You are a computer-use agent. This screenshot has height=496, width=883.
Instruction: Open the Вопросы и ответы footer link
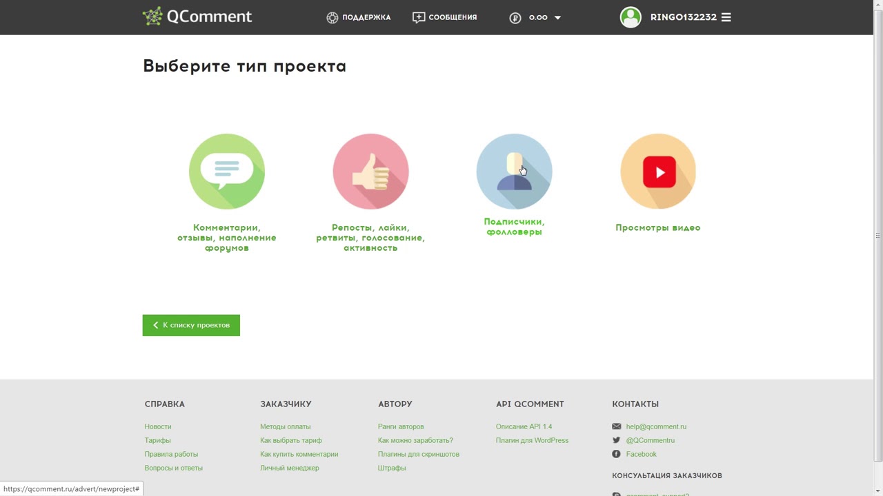click(173, 468)
